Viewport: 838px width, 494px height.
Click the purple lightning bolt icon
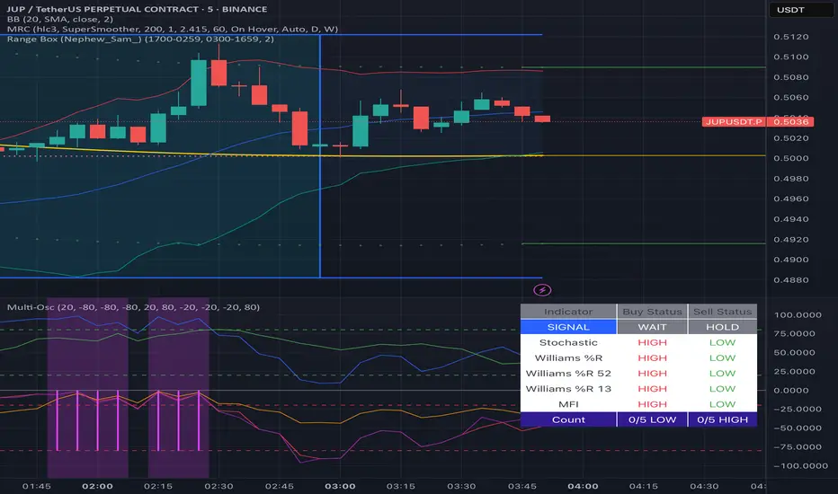(x=542, y=290)
